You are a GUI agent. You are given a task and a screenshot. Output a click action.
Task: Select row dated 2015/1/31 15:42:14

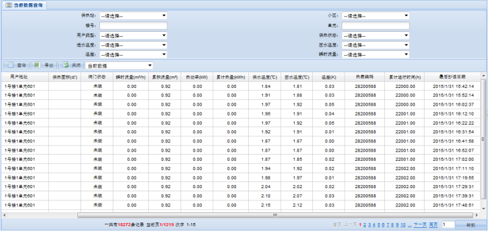tap(241, 86)
